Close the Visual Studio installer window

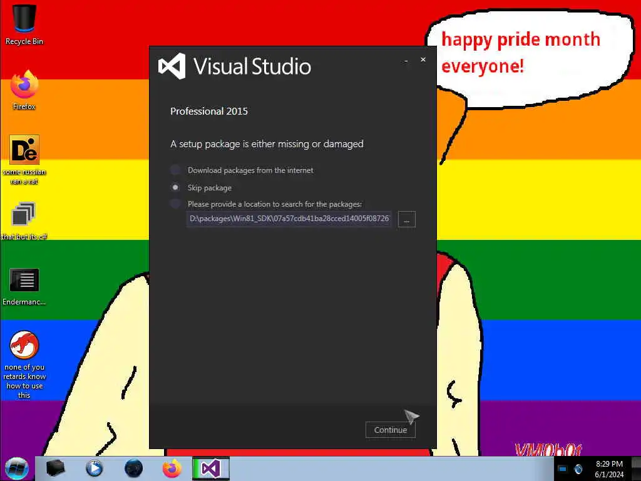pyautogui.click(x=423, y=59)
